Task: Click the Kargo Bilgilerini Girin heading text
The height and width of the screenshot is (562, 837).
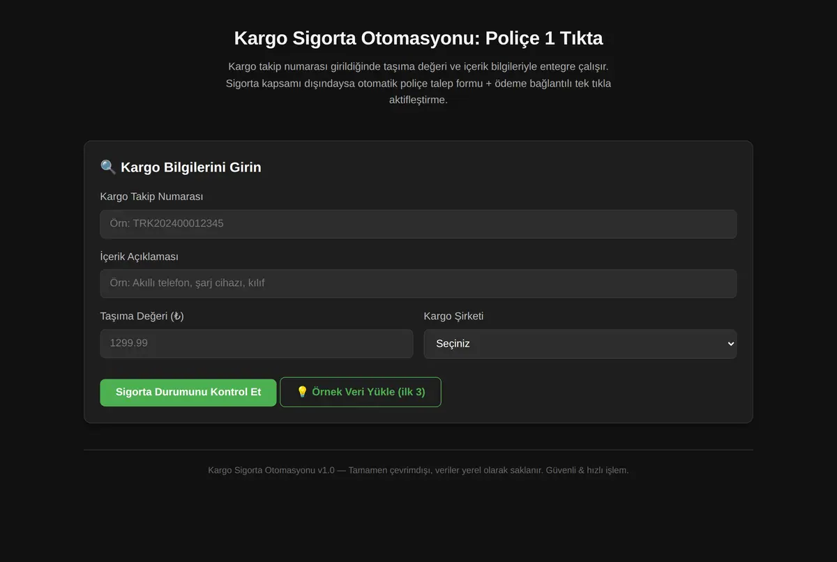Action: click(191, 167)
